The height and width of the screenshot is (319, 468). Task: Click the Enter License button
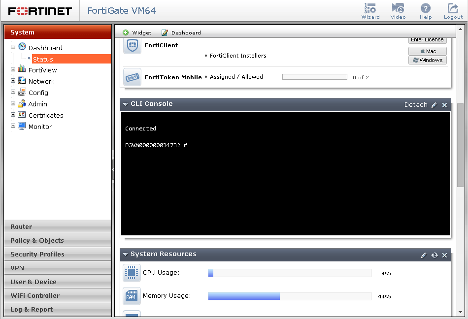[427, 39]
